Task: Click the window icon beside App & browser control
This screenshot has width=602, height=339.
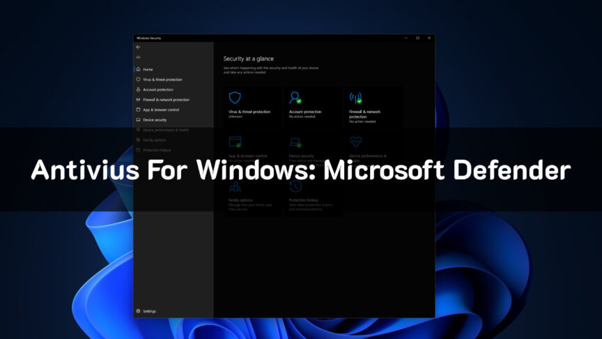Action: coord(138,110)
